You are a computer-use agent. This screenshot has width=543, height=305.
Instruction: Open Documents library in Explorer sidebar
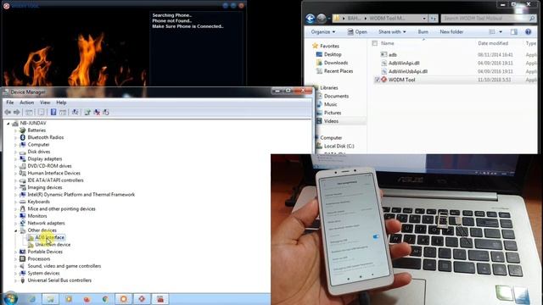click(336, 96)
